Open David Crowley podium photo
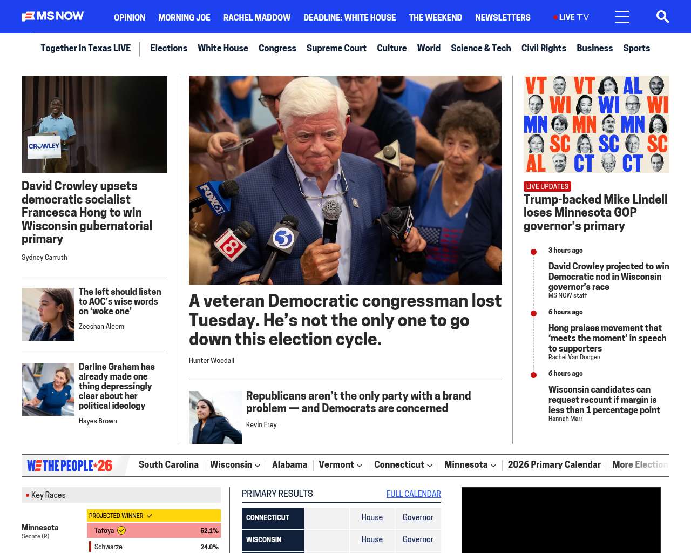691x553 pixels. pyautogui.click(x=94, y=124)
